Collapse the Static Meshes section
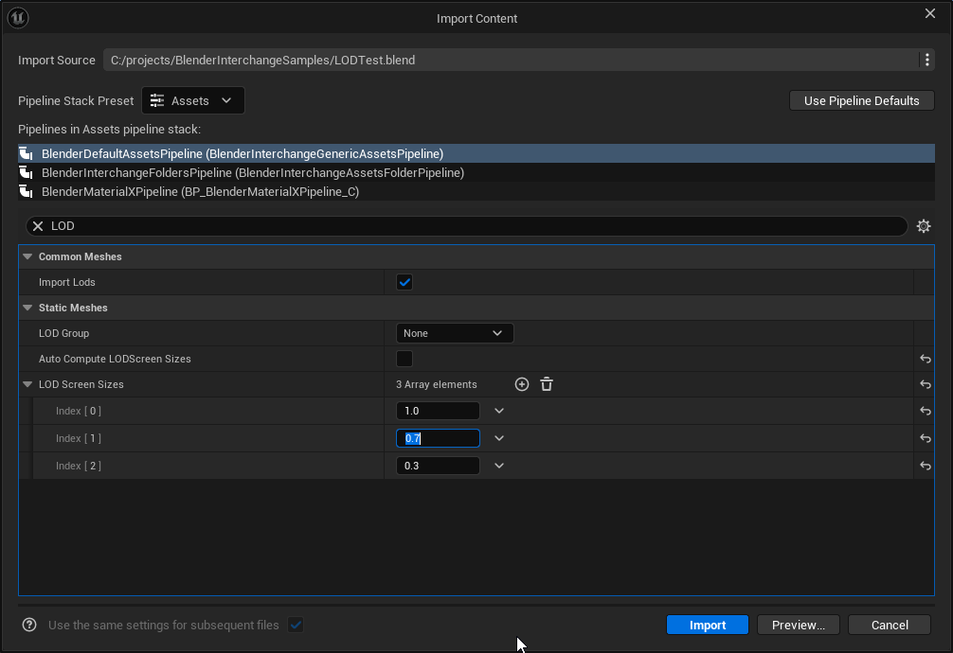 [x=28, y=308]
